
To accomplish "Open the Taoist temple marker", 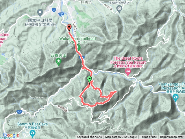I will click(119, 9).
